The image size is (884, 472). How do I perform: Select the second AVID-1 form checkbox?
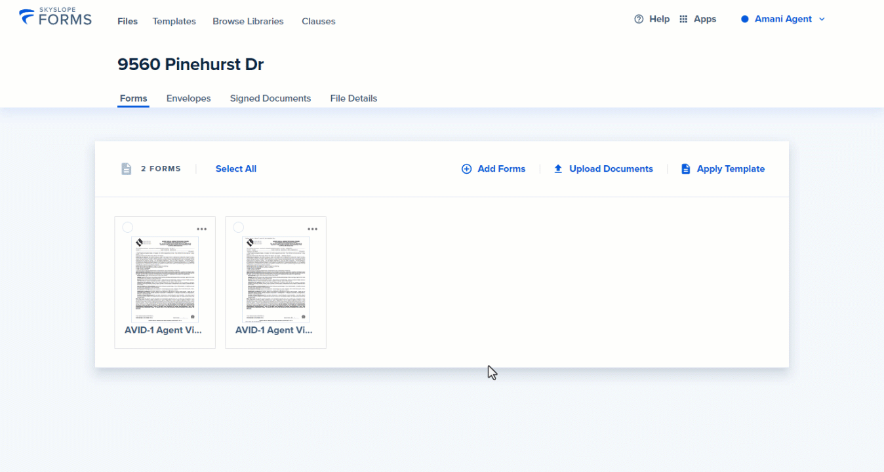pos(238,227)
